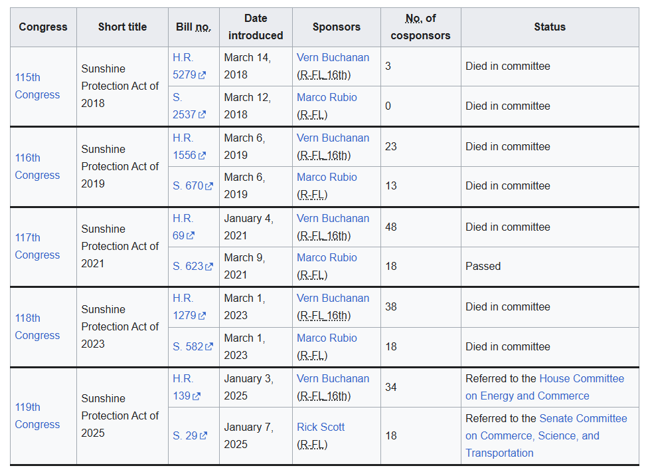650x474 pixels.
Task: Open bill H.R. 1279 external link
Action: (x=189, y=306)
